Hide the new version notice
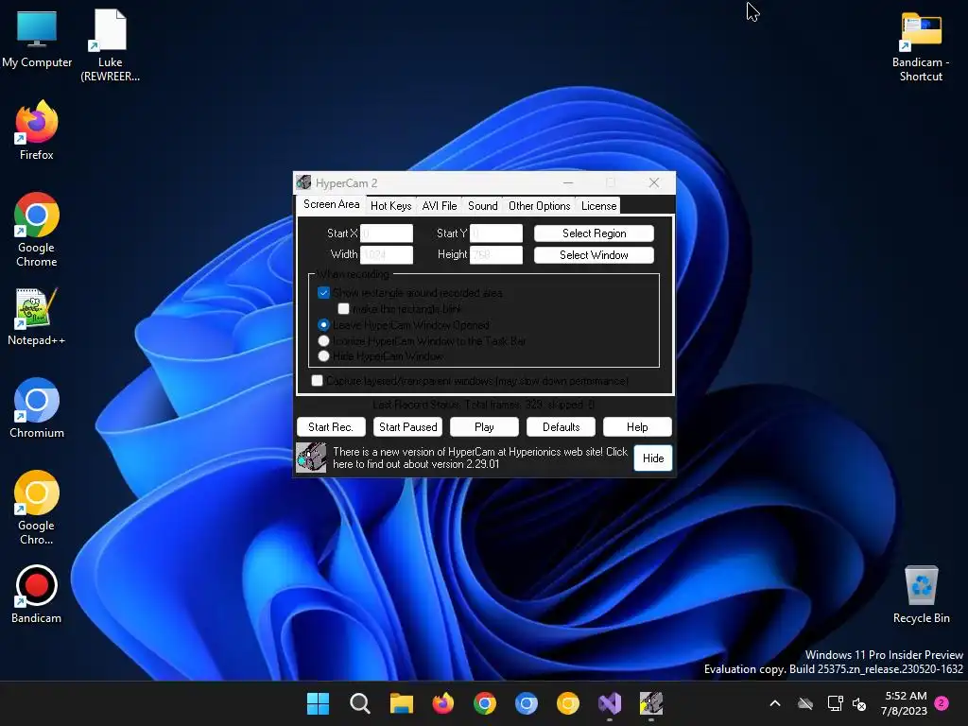Viewport: 968px width, 726px height. pos(653,458)
